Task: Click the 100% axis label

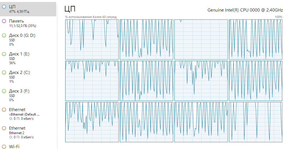Action: click(279, 17)
